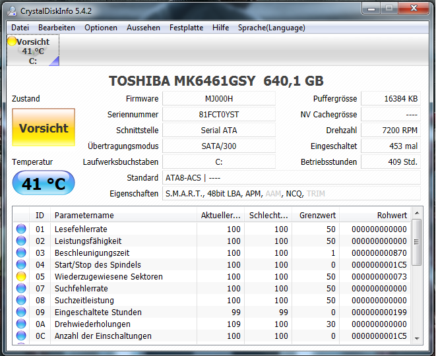Click the status orb for Suchzeitleistung
Viewport: 436px width, 356px height.
21,300
